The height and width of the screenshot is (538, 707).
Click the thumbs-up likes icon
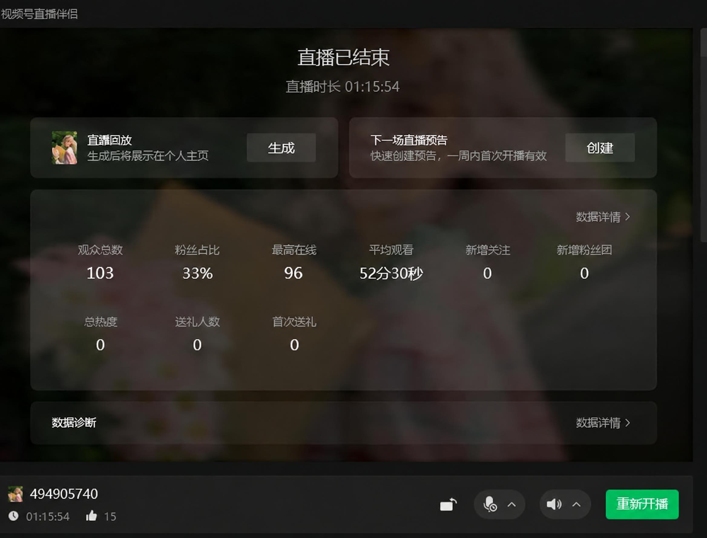(x=91, y=516)
